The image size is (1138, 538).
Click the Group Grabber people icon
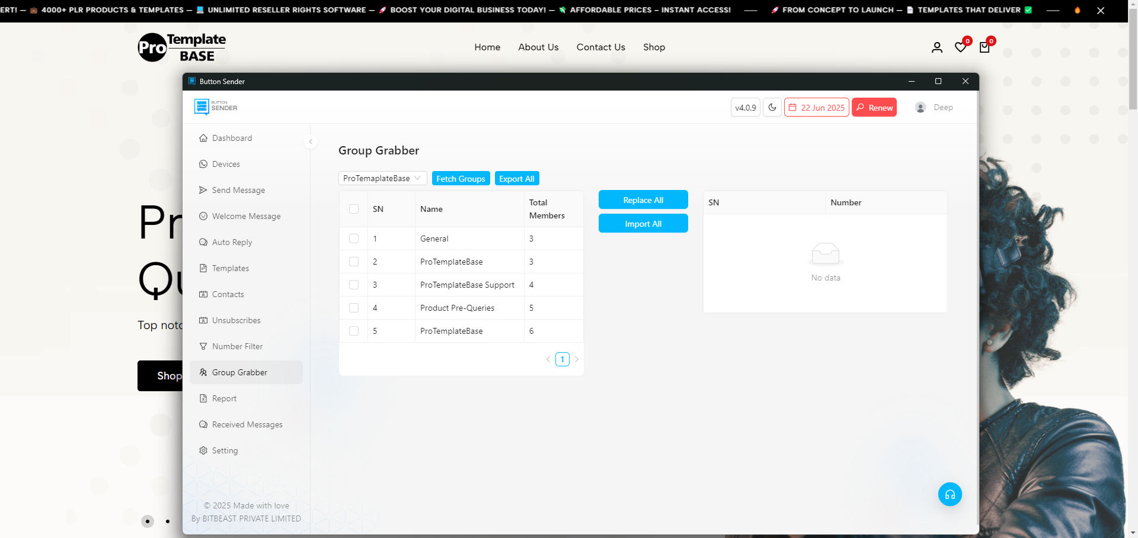pyautogui.click(x=203, y=372)
